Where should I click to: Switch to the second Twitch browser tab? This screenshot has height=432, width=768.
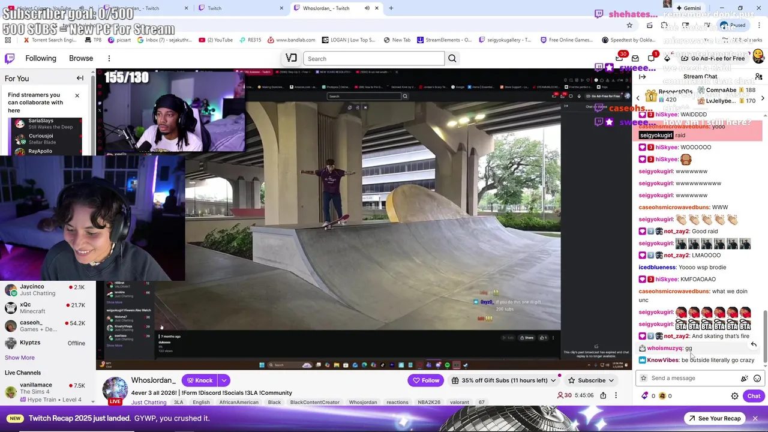tap(240, 8)
